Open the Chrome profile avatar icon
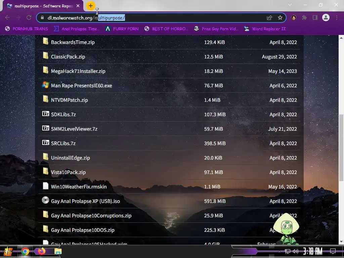Screen dimensions: 344x258 [x=326, y=17]
